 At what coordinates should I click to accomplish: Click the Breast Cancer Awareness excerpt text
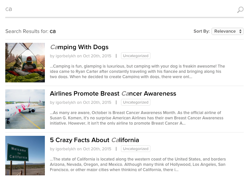137,118
